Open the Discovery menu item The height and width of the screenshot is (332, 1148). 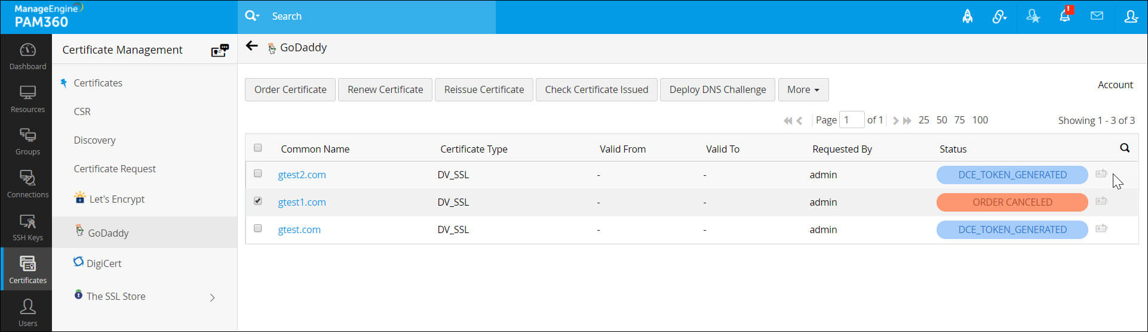[x=94, y=140]
